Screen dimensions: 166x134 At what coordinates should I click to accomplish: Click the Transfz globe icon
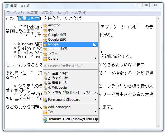coord(45,119)
